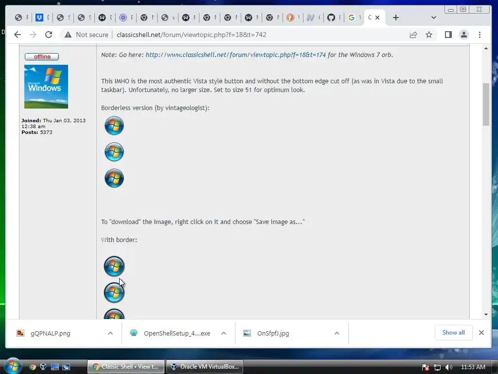This screenshot has height=374, width=498.
Task: Open the Windows Start orb
Action: coord(13,366)
